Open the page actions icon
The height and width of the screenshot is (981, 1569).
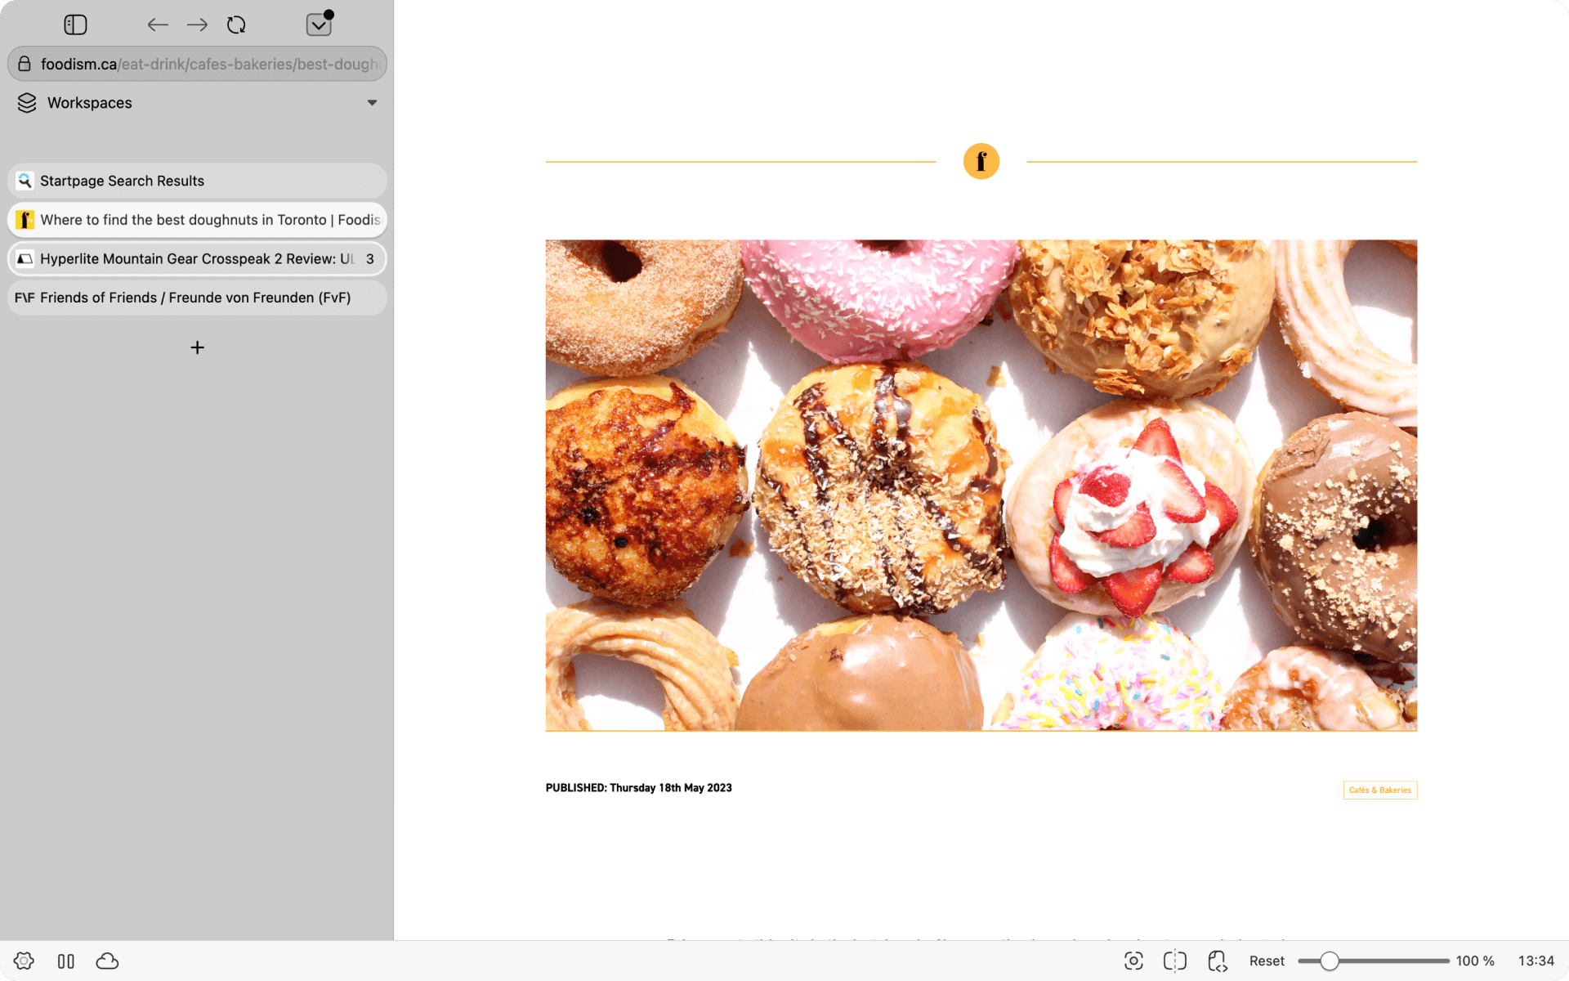point(1218,961)
